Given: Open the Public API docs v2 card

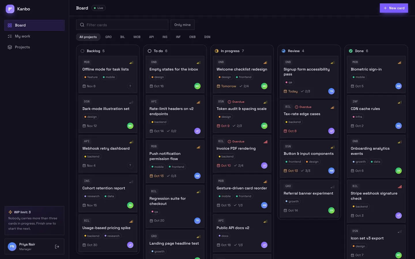Looking at the screenshot, I should (242, 233).
